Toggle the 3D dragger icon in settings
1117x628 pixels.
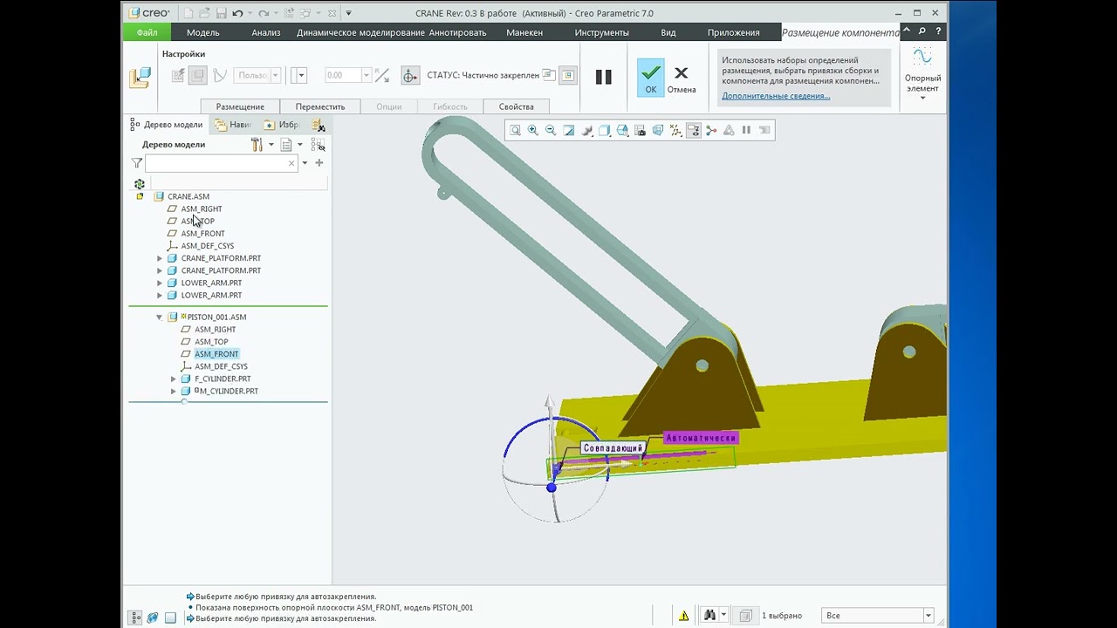[x=410, y=76]
